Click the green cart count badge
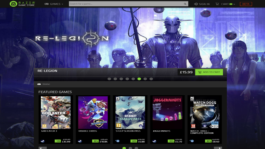The image size is (265, 149). point(231,4)
